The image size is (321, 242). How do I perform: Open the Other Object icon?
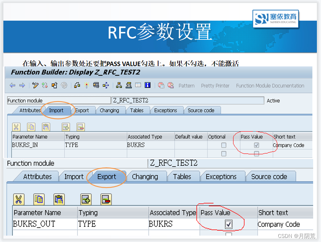point(54,85)
